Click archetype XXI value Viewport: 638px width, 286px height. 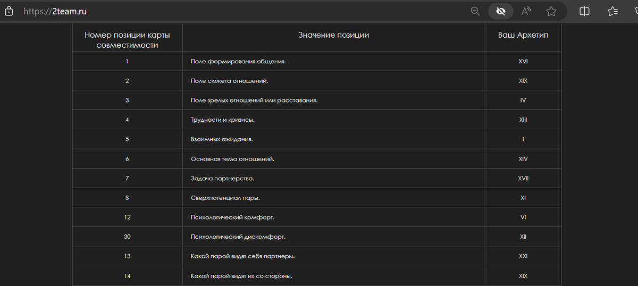click(523, 256)
